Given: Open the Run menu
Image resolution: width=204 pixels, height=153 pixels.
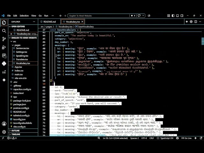Looking at the screenshot, I should [x=46, y=16].
